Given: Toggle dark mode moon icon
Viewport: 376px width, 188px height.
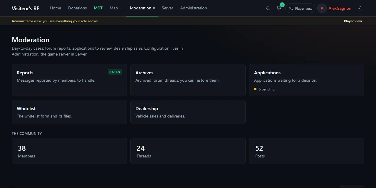Looking at the screenshot, I should pos(268,8).
